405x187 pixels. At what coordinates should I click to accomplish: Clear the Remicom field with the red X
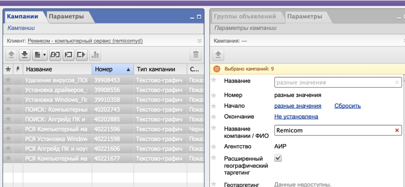click(x=397, y=131)
